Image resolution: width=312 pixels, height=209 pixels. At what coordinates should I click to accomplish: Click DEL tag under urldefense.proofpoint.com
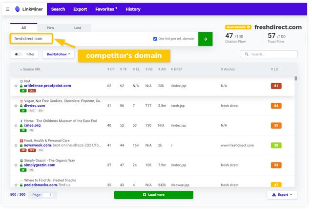click(32, 91)
